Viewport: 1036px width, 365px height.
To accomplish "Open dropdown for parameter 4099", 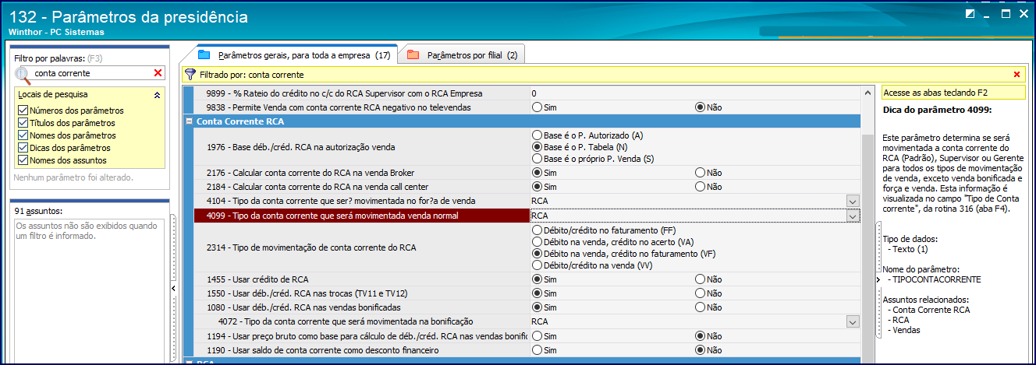I will tap(852, 216).
